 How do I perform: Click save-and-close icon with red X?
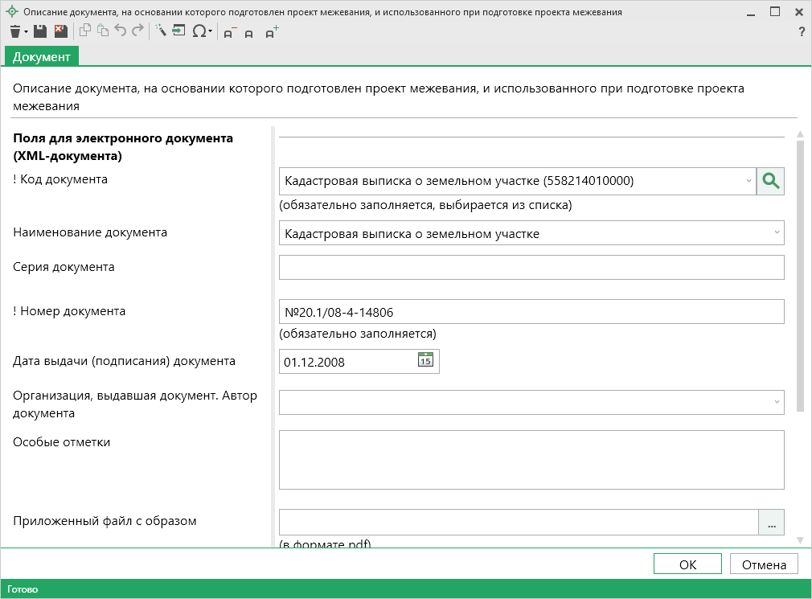click(60, 31)
